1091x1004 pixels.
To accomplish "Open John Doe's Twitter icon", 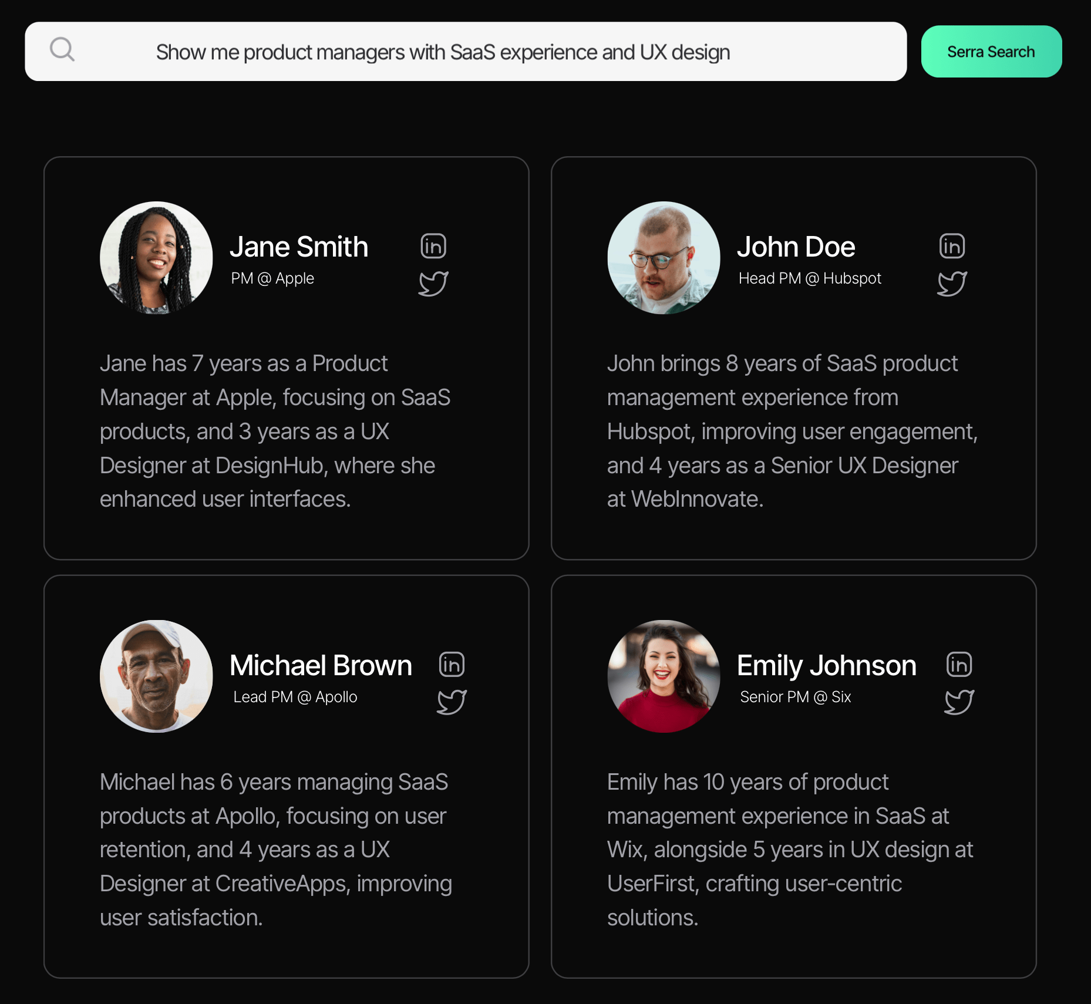I will point(952,284).
